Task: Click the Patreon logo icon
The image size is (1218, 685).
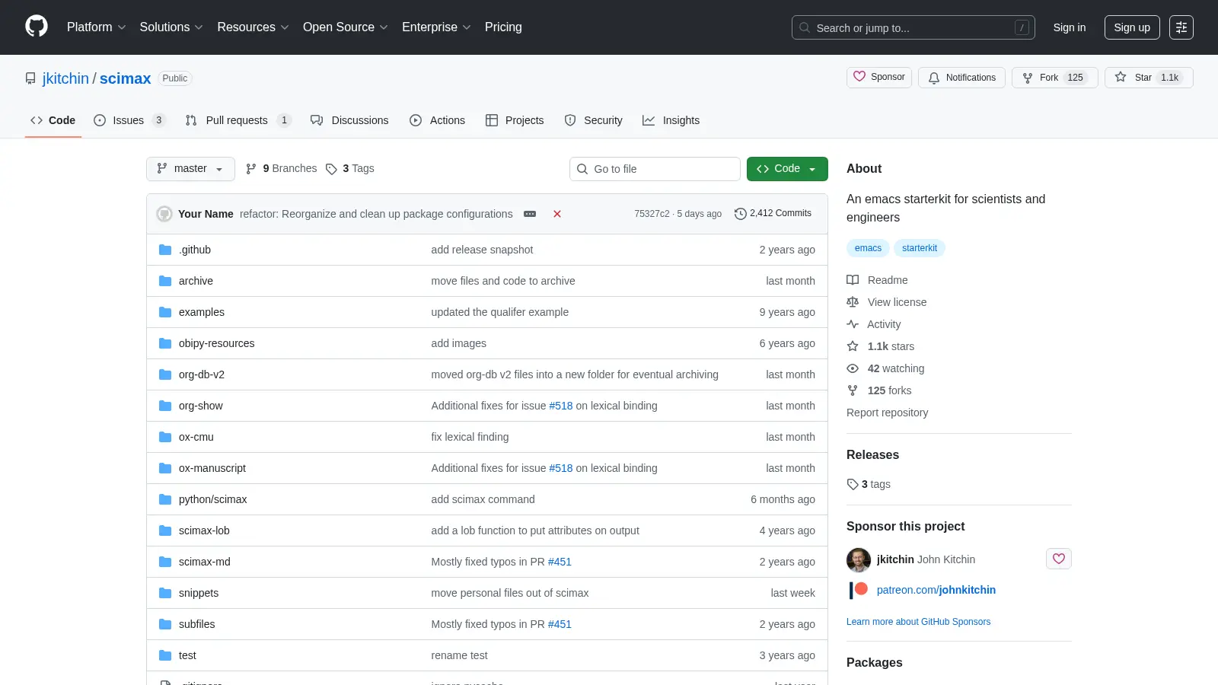Action: (x=859, y=590)
